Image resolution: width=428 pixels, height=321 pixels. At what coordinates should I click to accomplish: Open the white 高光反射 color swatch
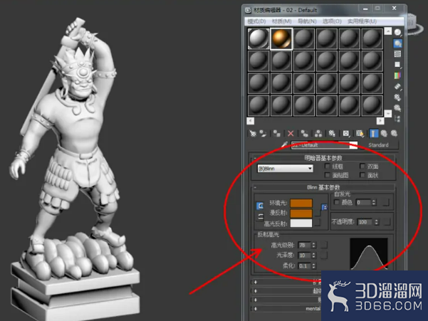(x=301, y=223)
